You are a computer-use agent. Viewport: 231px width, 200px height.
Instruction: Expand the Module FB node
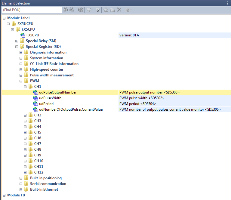point(4,195)
